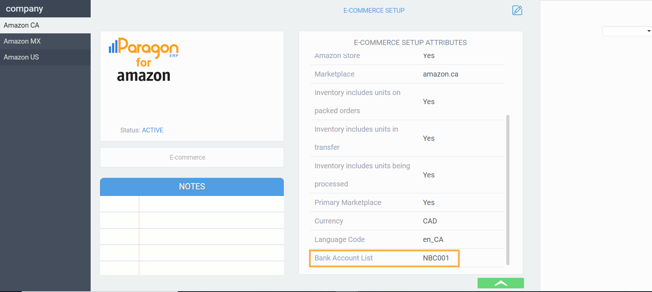Click the Marketplace value amazon.ca
The image size is (652, 292).
click(440, 74)
